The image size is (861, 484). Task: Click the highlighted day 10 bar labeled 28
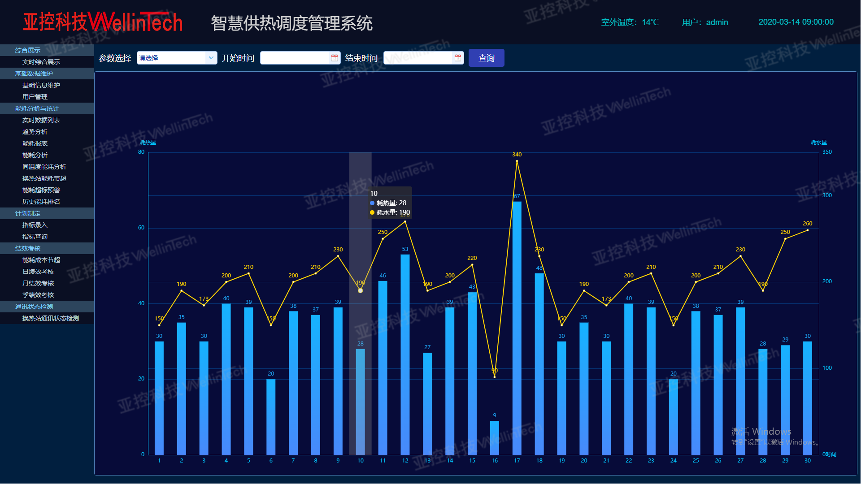(x=361, y=402)
